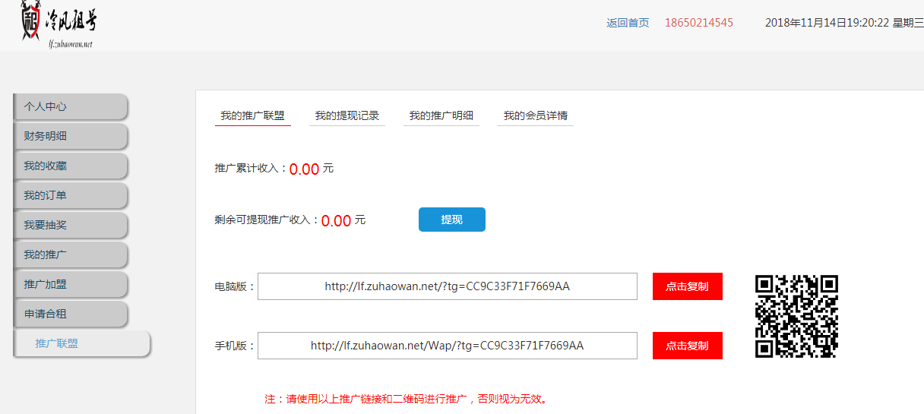924x414 pixels.
Task: Click the 冷风租号 site logo
Action: pyautogui.click(x=59, y=25)
